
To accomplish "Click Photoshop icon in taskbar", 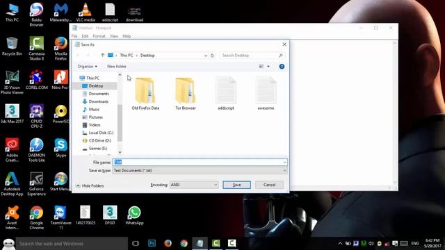I will coord(152,243).
